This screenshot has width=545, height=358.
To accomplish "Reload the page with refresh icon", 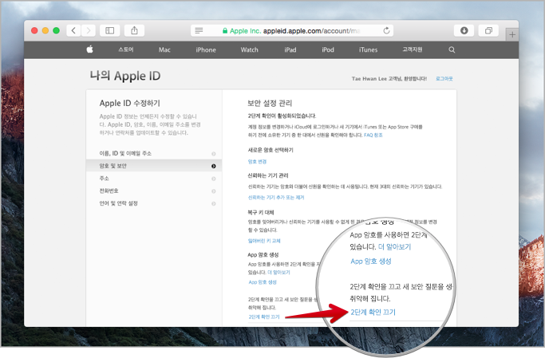I will pos(386,30).
